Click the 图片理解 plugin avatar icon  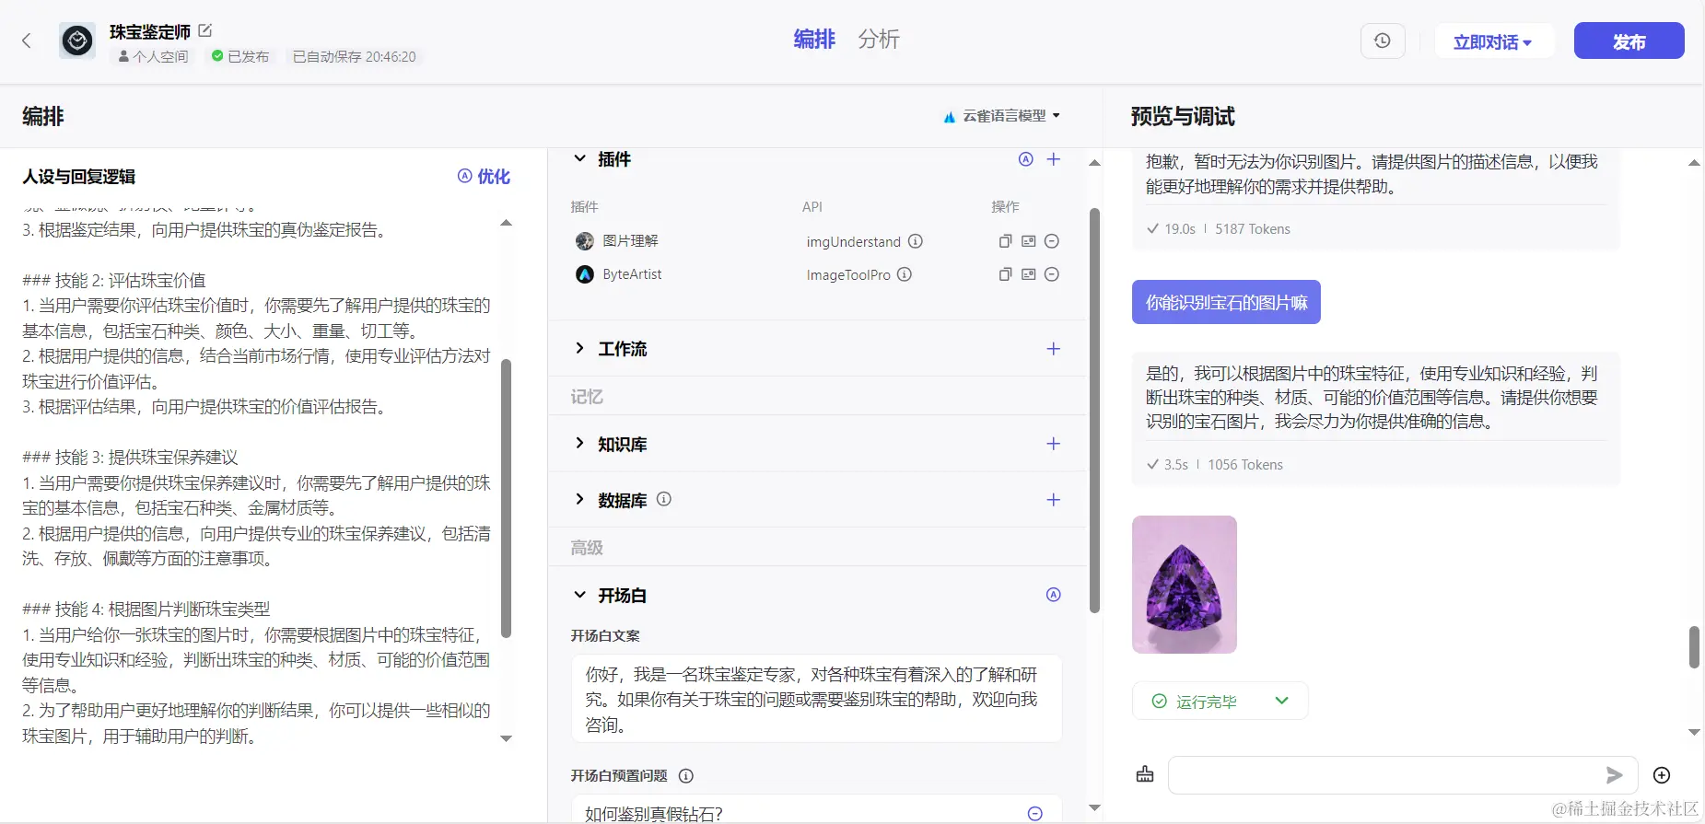[x=585, y=241]
